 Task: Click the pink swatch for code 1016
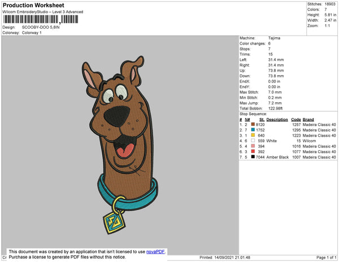click(x=253, y=146)
